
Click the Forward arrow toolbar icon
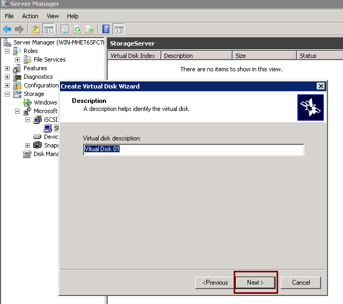pos(19,29)
